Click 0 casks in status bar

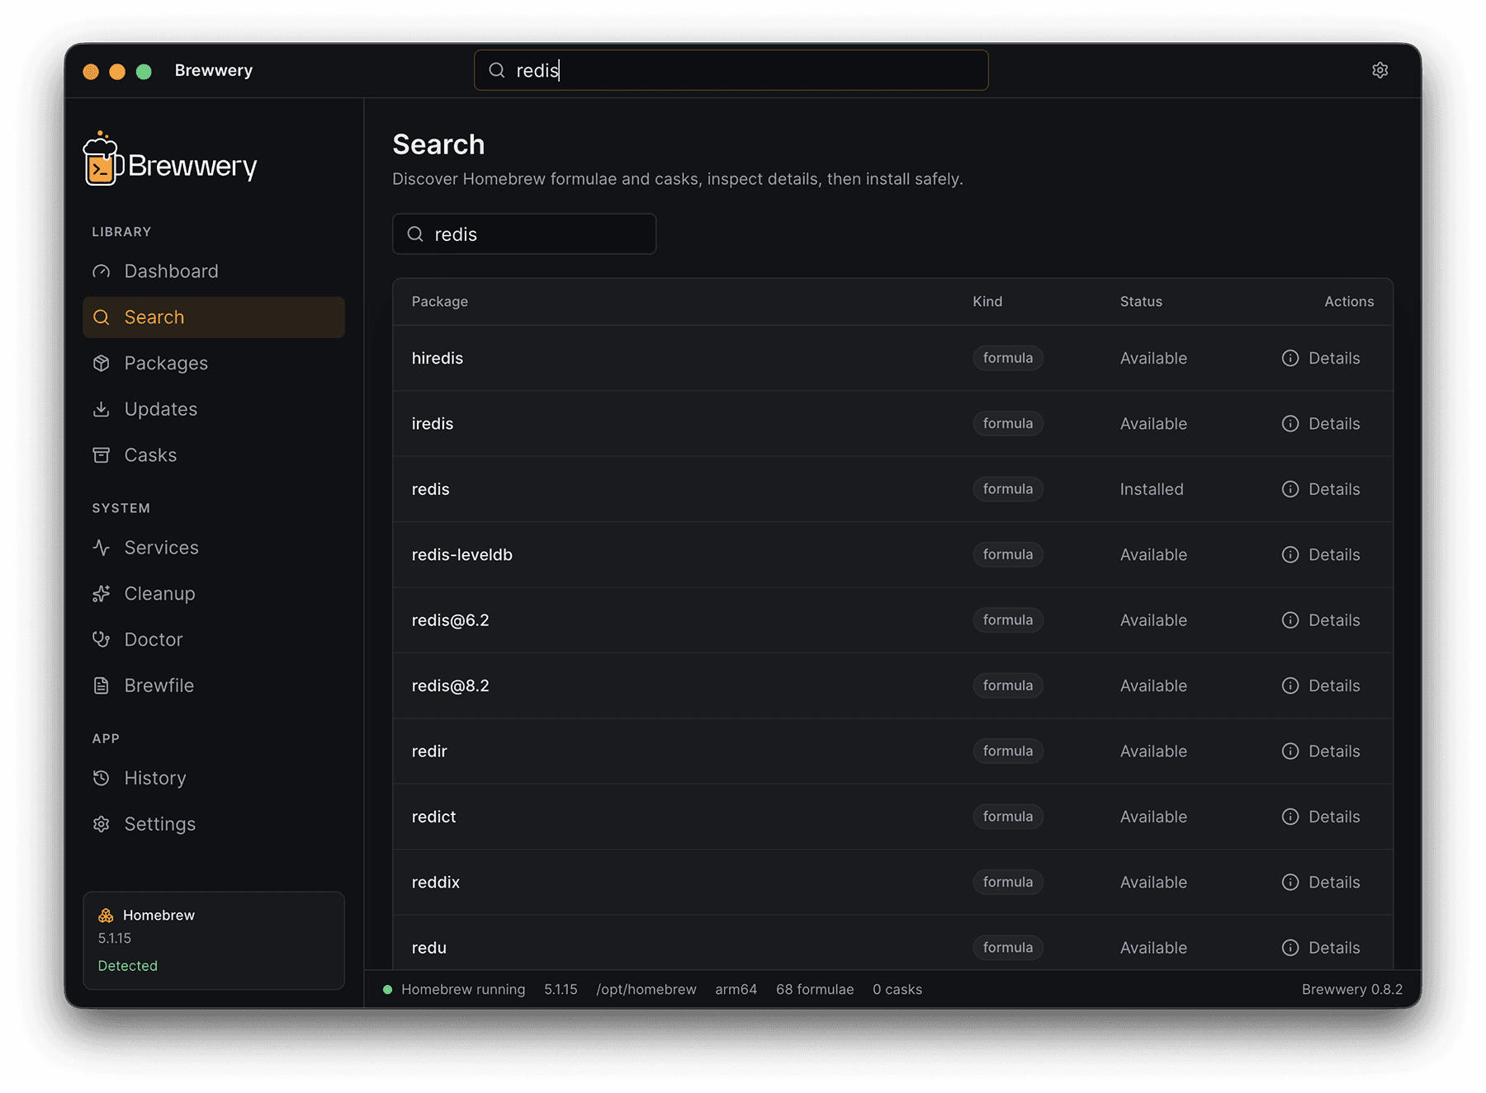pyautogui.click(x=897, y=989)
